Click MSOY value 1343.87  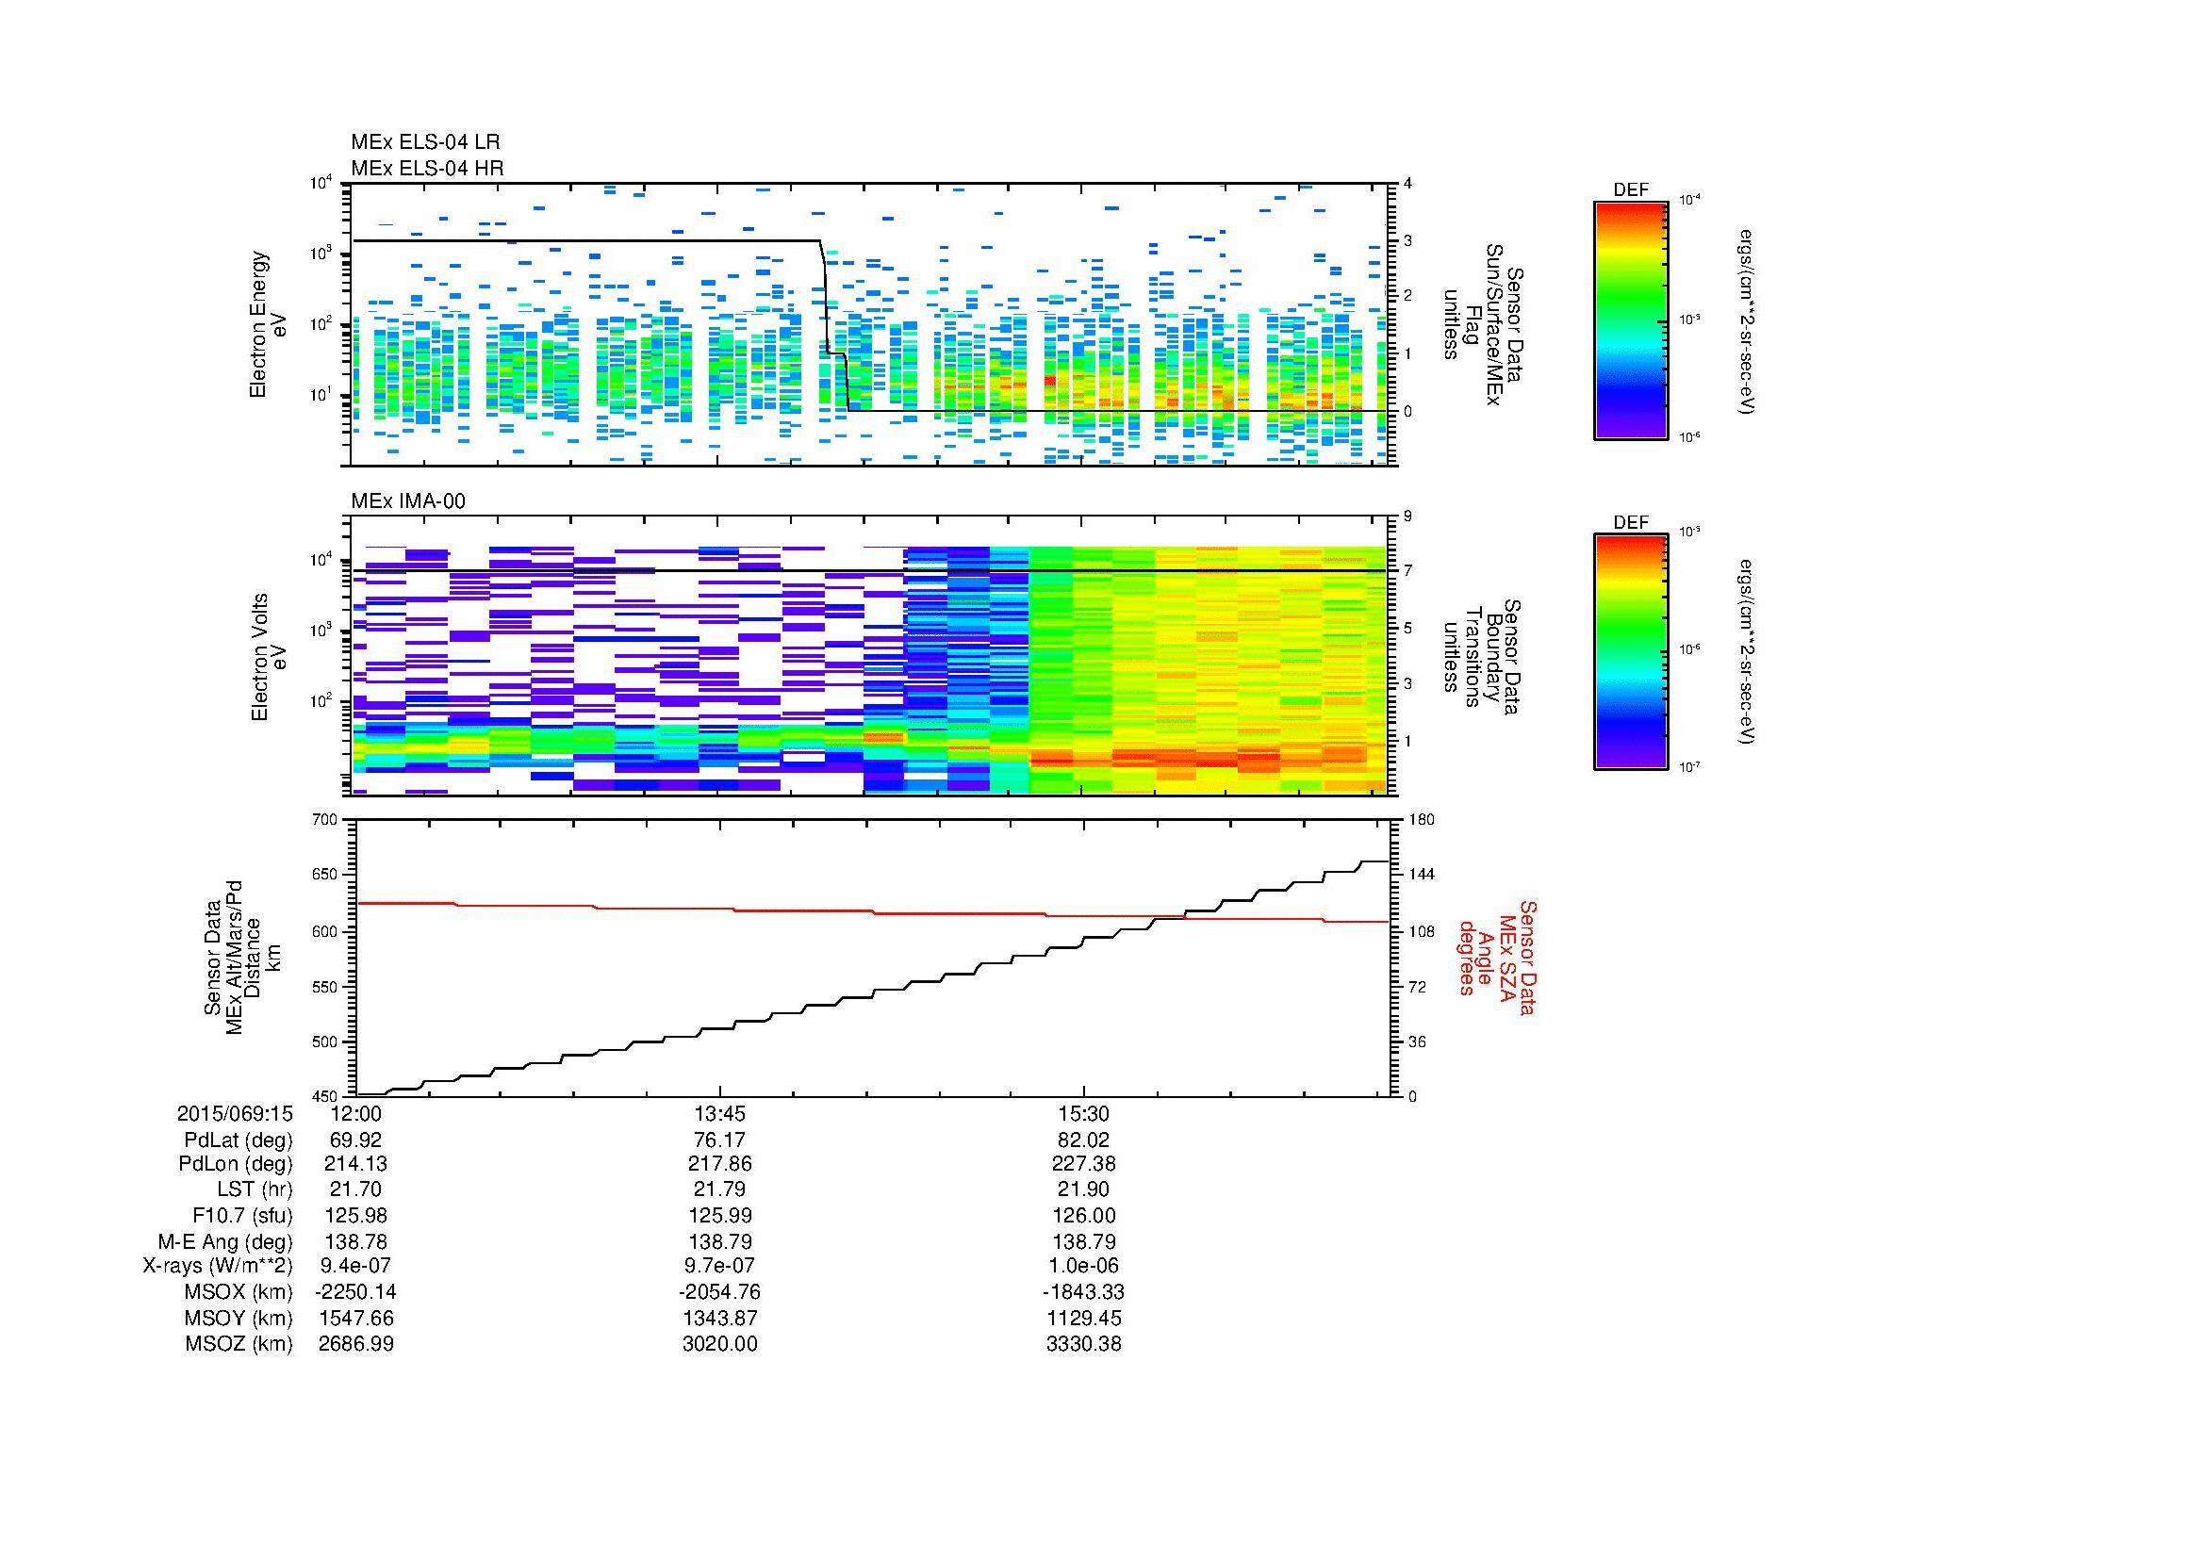pos(719,1318)
